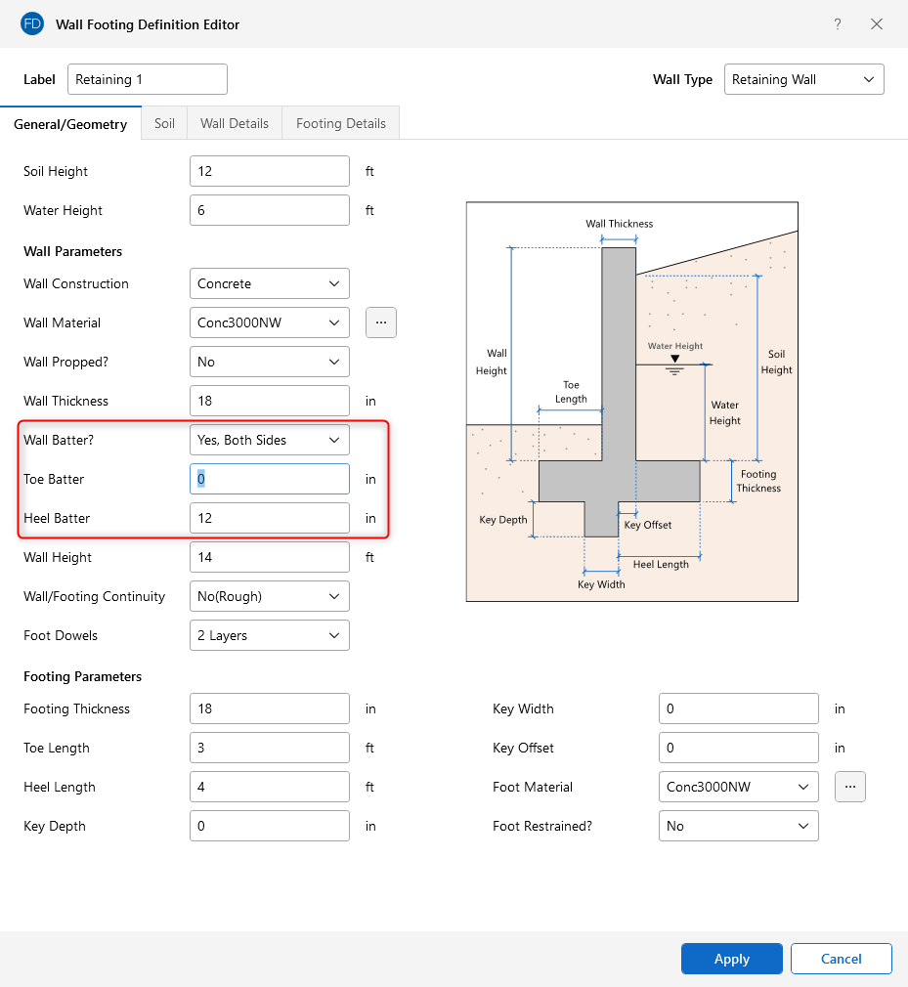The width and height of the screenshot is (908, 987).
Task: Click the Wall Material browse ellipsis button
Action: (x=381, y=322)
